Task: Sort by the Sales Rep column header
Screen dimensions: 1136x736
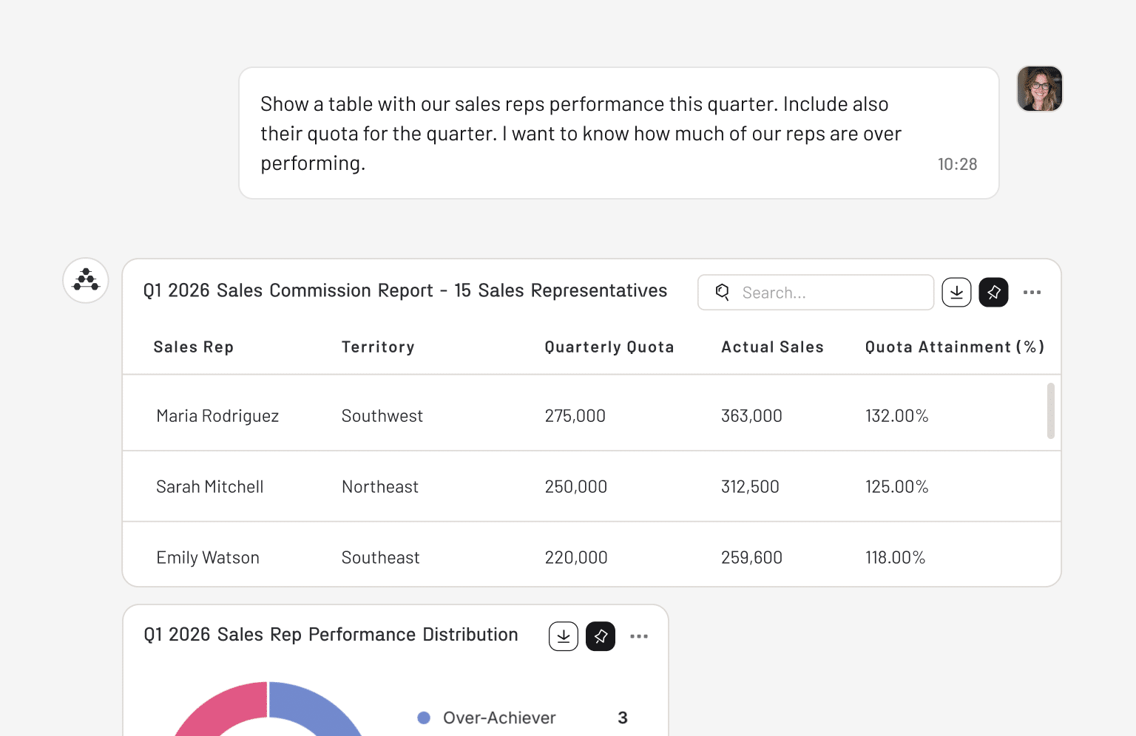Action: tap(194, 347)
